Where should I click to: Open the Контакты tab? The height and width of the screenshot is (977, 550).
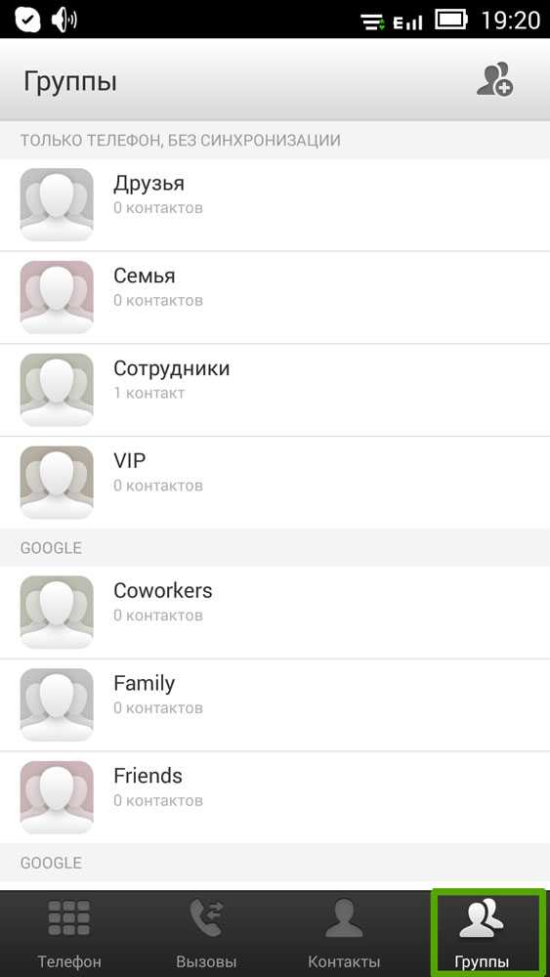click(x=344, y=933)
